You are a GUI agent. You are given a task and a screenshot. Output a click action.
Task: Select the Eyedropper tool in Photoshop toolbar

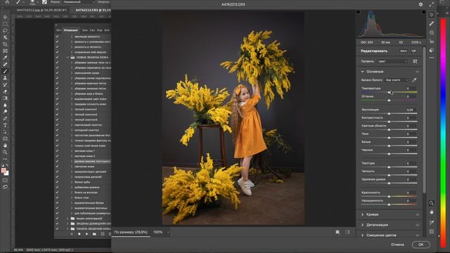pyautogui.click(x=5, y=58)
